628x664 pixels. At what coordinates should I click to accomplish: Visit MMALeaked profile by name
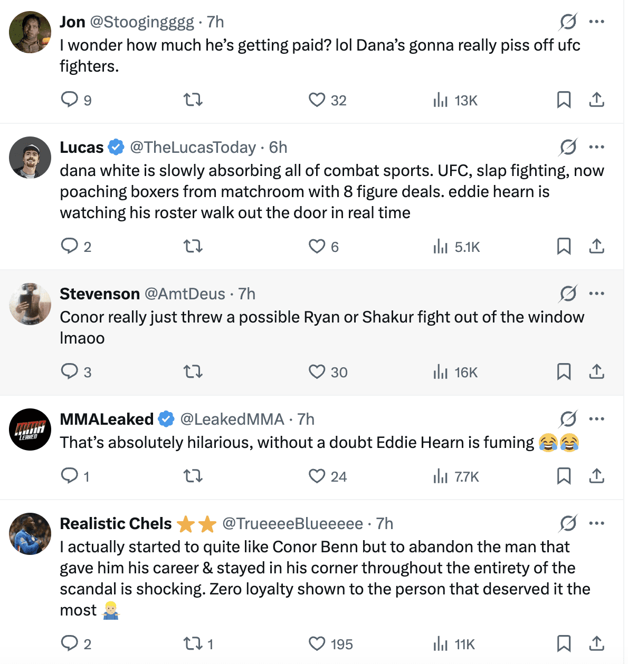(x=107, y=419)
